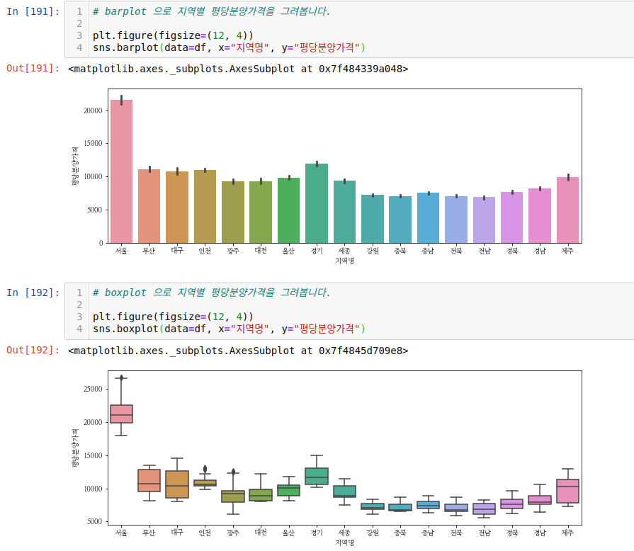This screenshot has height=551, width=634.
Task: Click the 15000 y-axis tick on bar chart
Action: pyautogui.click(x=93, y=144)
